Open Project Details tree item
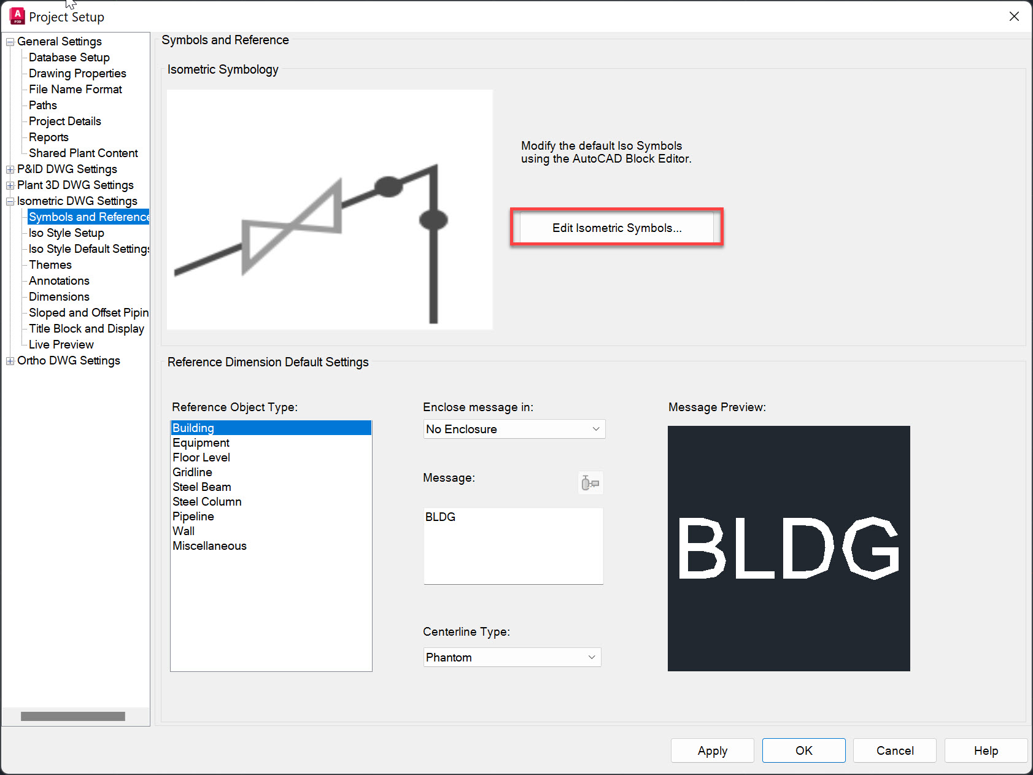1033x775 pixels. (65, 121)
